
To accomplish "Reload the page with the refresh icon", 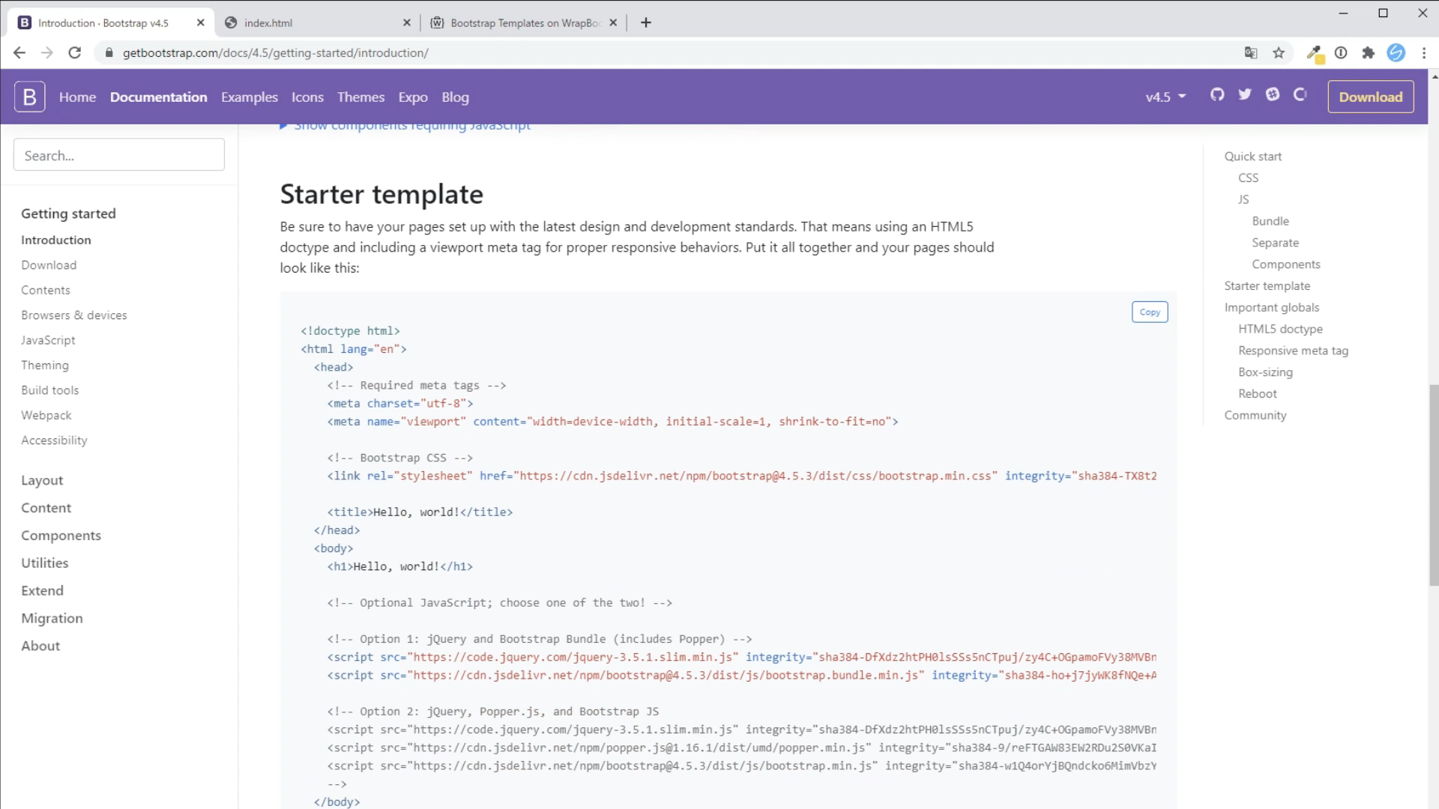I will pos(74,52).
